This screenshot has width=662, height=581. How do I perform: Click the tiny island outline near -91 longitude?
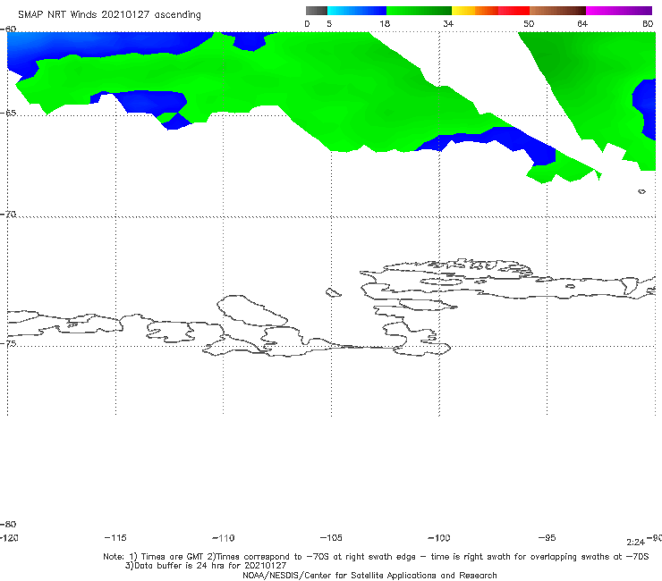641,191
